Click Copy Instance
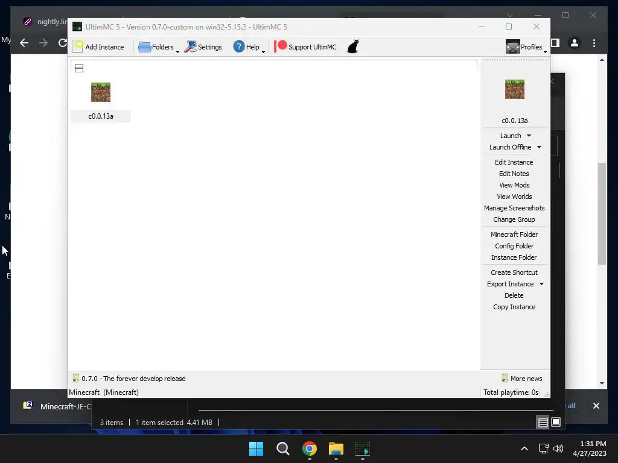The width and height of the screenshot is (618, 463). pyautogui.click(x=514, y=307)
